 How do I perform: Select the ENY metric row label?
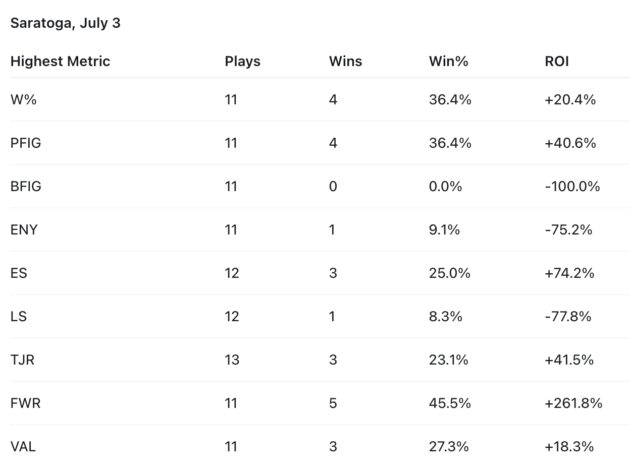(x=24, y=230)
